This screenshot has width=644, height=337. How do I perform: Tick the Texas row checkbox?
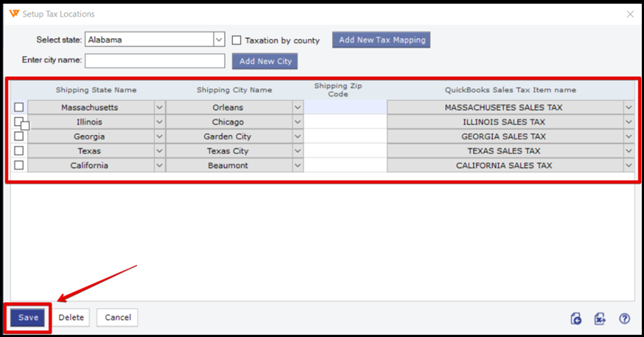[x=19, y=151]
